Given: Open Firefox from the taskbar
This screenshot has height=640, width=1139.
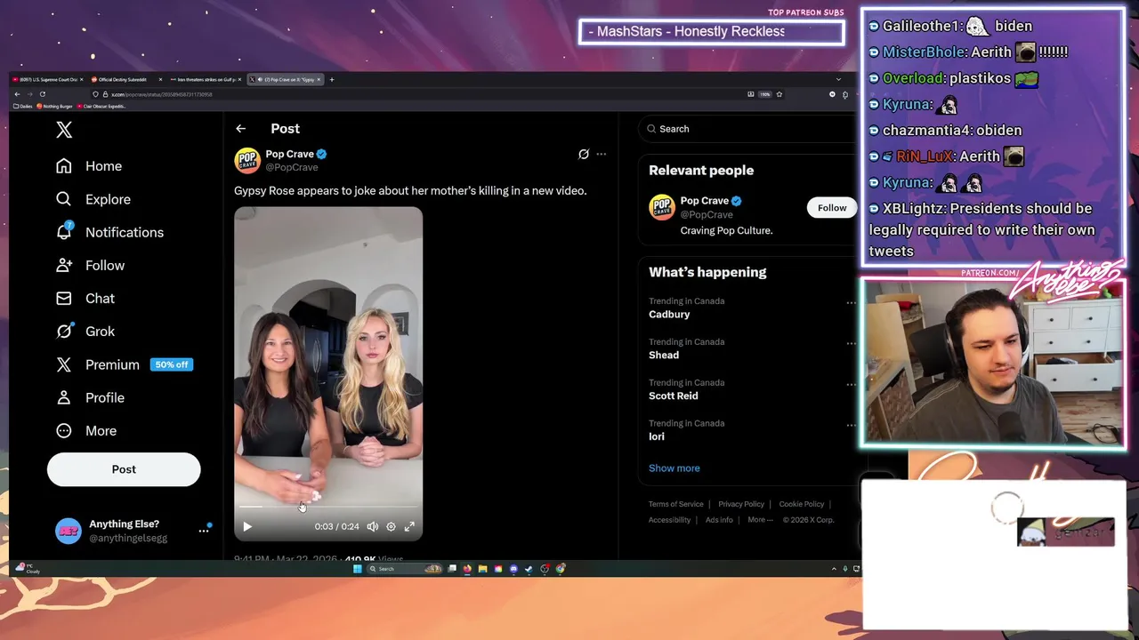Looking at the screenshot, I should pos(467,569).
